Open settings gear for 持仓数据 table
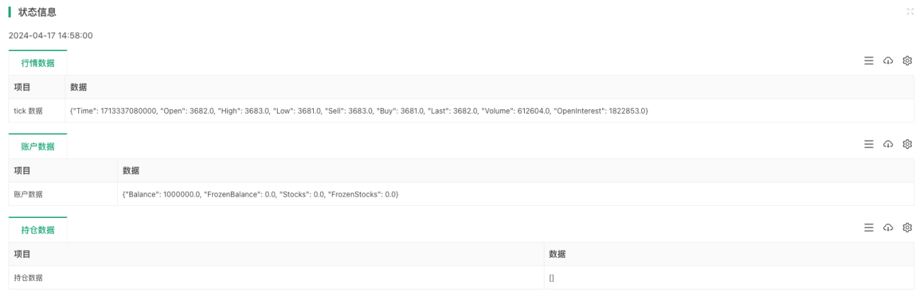The image size is (923, 296). click(x=907, y=228)
